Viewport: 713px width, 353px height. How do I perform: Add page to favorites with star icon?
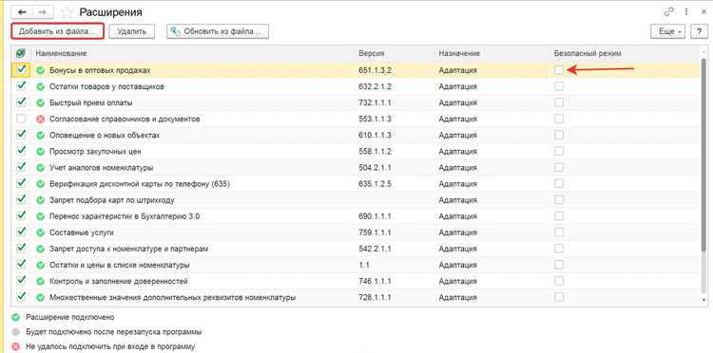coord(67,12)
